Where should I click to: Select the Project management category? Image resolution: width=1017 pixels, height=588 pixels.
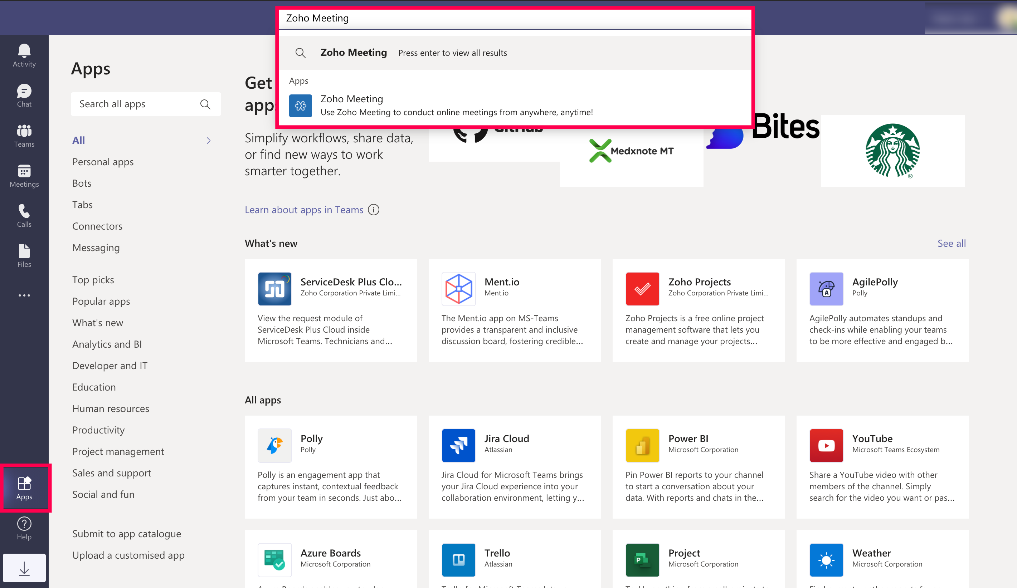tap(118, 451)
